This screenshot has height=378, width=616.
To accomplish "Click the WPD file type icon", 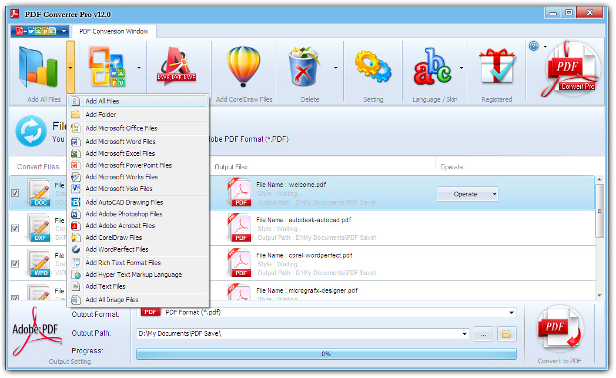I will (x=39, y=263).
